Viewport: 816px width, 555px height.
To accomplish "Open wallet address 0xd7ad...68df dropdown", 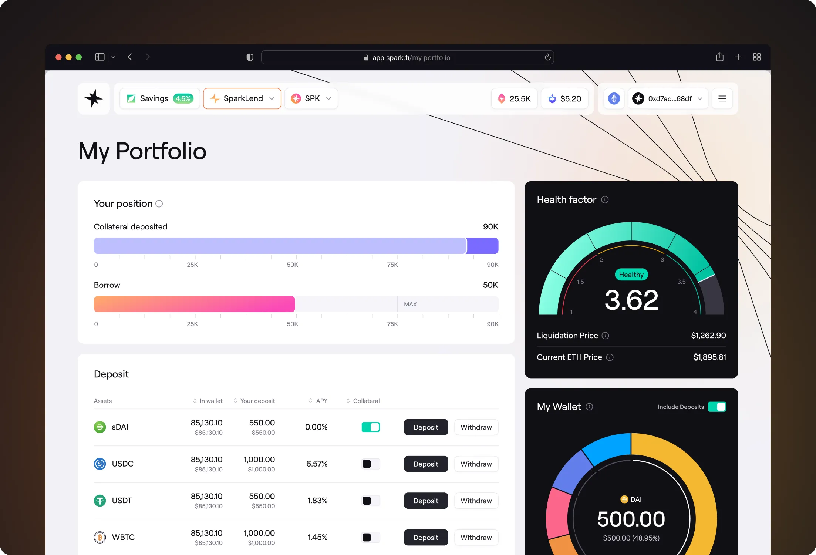I will coord(668,98).
